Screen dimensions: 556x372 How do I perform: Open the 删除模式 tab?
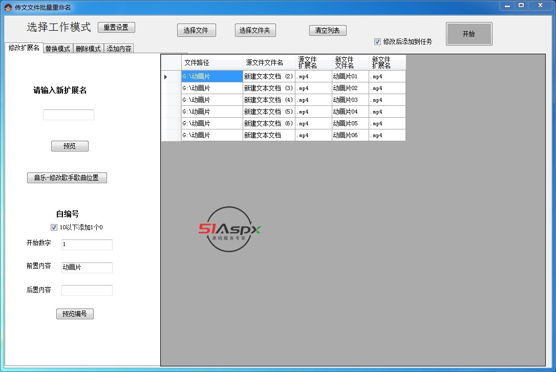88,49
